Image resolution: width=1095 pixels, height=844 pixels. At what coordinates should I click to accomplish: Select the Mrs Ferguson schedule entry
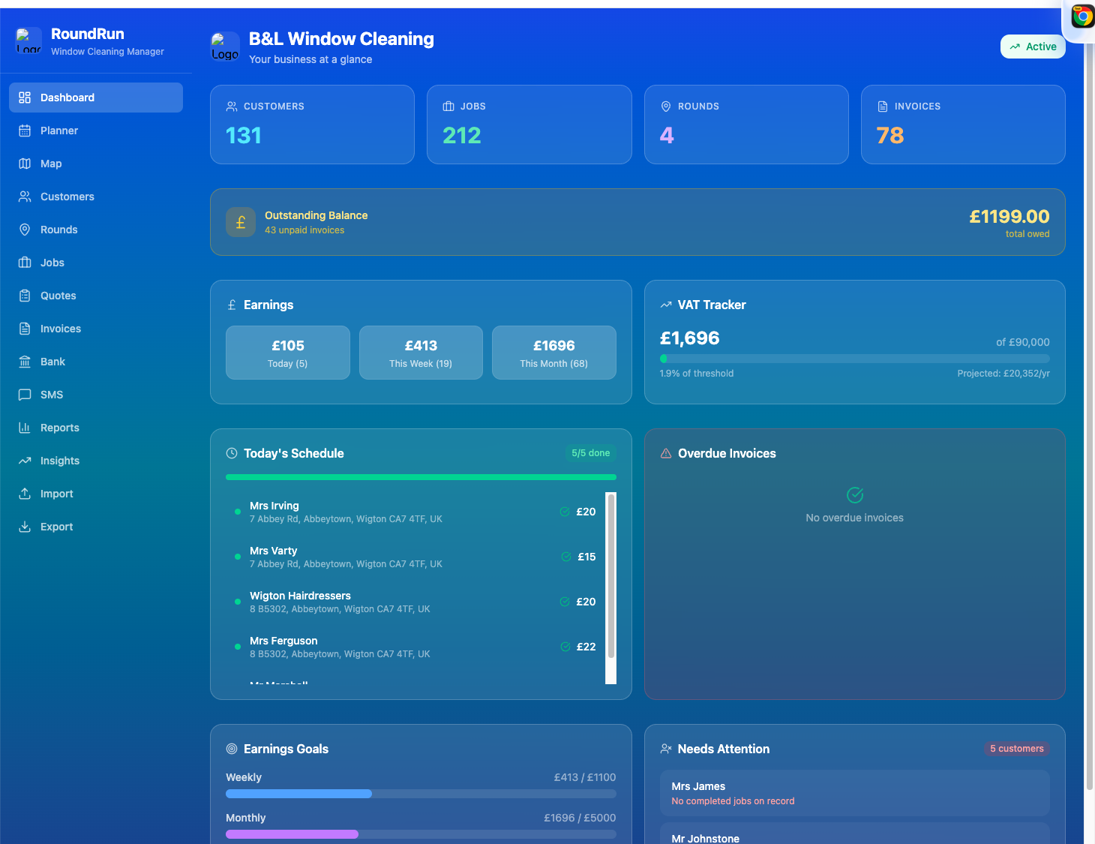click(x=415, y=647)
